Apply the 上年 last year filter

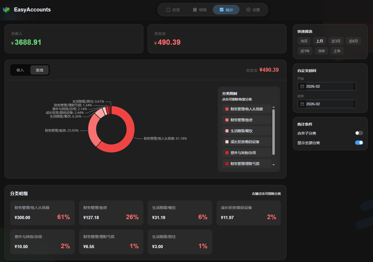tap(337, 51)
